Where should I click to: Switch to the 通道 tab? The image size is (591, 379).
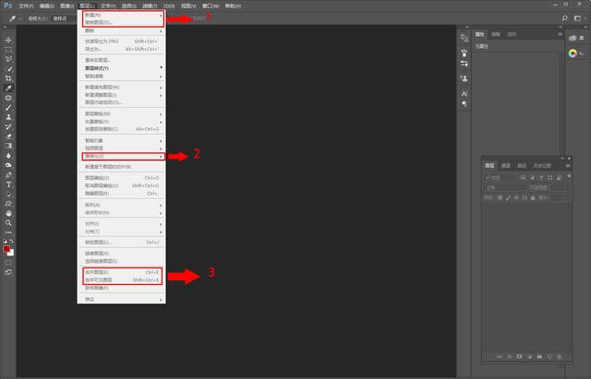click(505, 166)
